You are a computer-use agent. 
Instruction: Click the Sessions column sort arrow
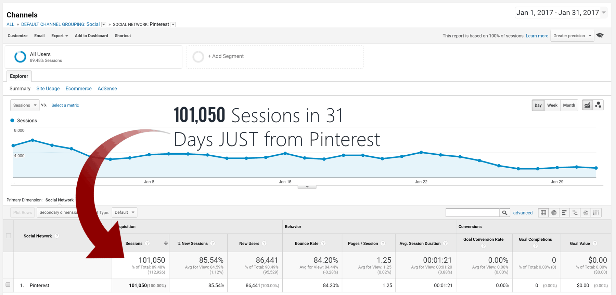click(x=166, y=243)
